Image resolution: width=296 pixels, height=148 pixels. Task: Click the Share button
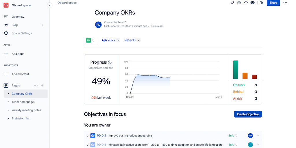click(x=273, y=3)
